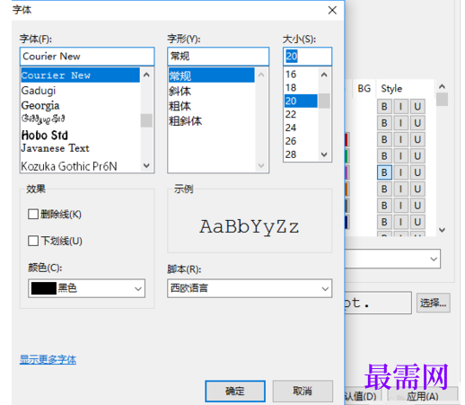This screenshot has height=405, width=465.
Task: Toggle Italic in last full Style row
Action: (x=401, y=222)
